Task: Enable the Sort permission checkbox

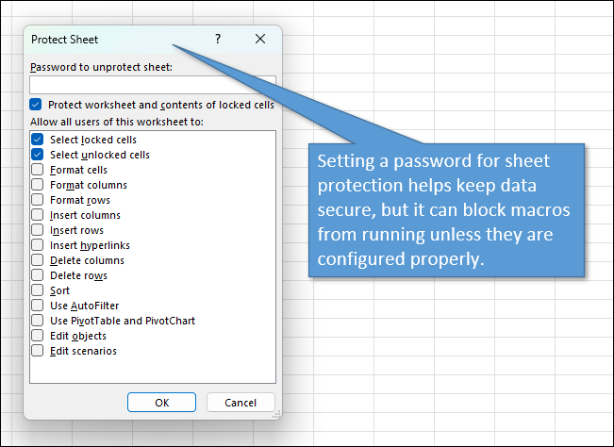Action: [x=38, y=290]
